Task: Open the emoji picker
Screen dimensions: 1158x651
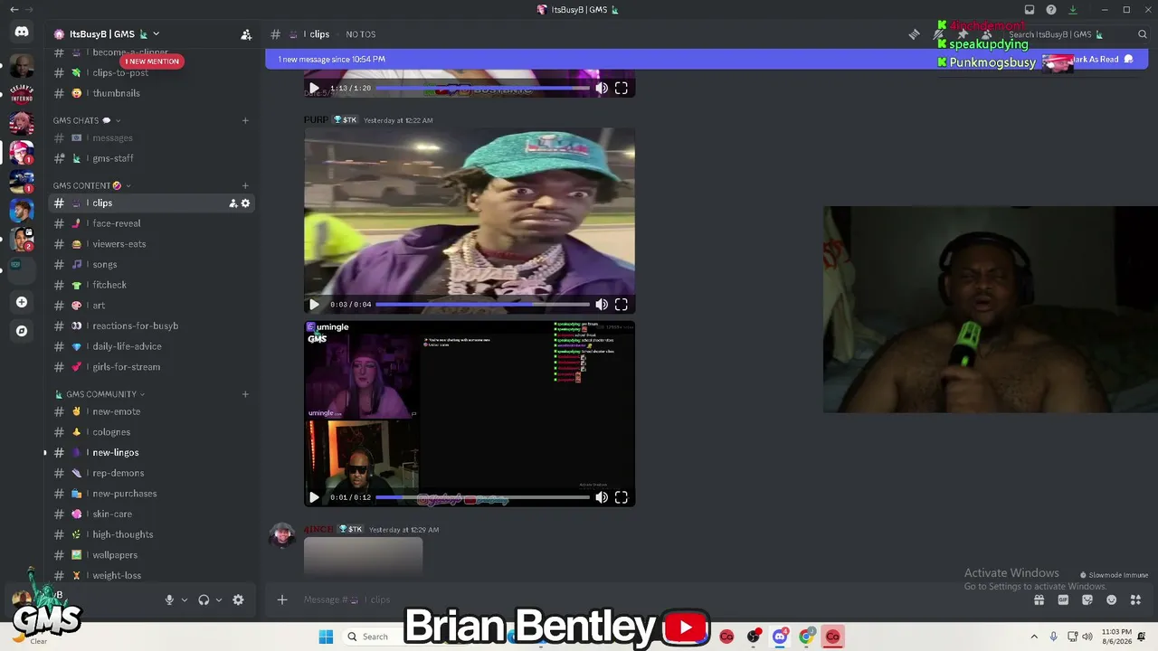Action: pyautogui.click(x=1111, y=599)
